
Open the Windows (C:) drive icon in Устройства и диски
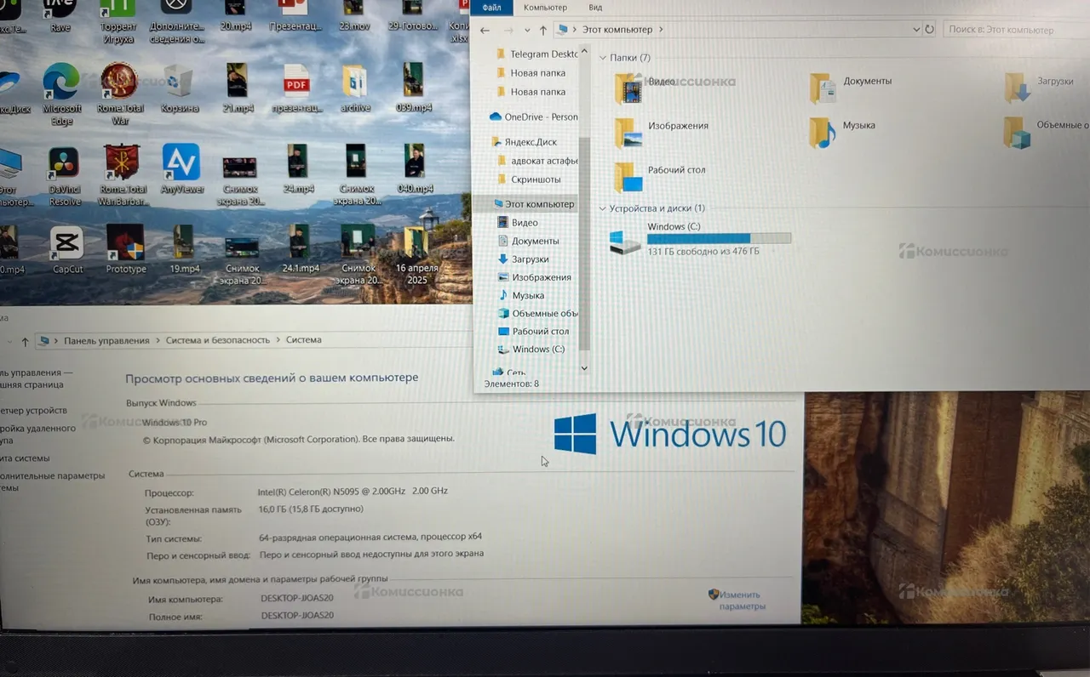coord(625,242)
